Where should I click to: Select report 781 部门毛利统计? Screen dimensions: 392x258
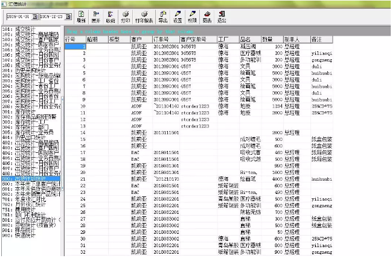pos(24,214)
